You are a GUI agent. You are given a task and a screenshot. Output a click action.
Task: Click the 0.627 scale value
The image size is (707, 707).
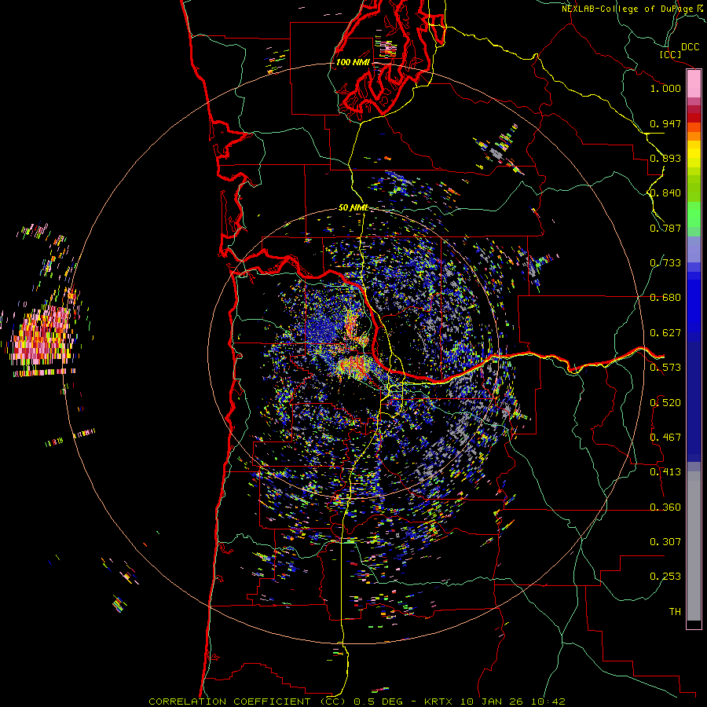(x=665, y=333)
